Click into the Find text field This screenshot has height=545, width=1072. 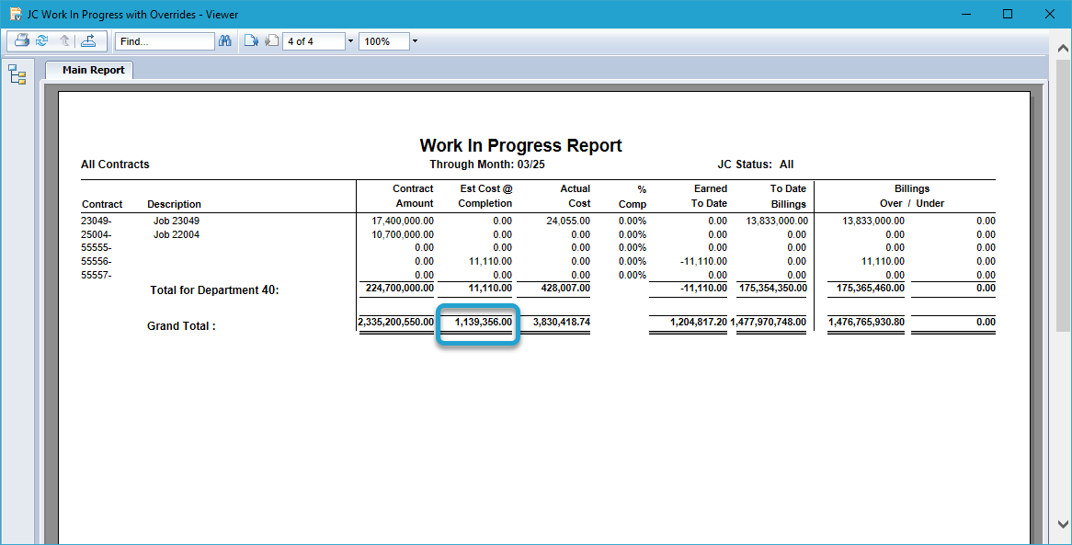point(165,41)
